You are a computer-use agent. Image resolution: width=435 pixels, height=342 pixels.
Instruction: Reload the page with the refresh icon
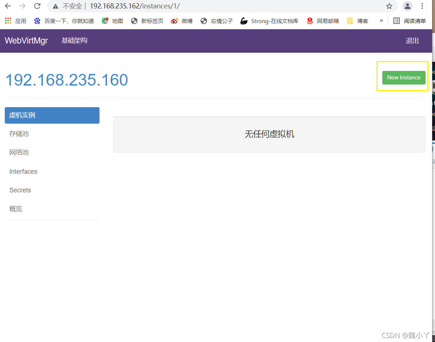point(37,6)
